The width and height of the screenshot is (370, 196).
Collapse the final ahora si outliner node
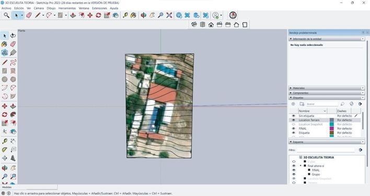(300, 166)
